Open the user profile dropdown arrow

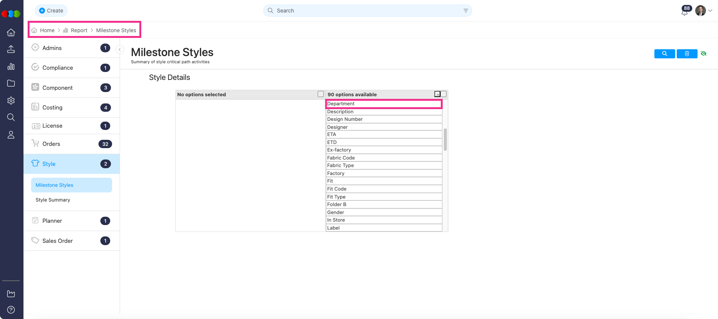pyautogui.click(x=710, y=11)
